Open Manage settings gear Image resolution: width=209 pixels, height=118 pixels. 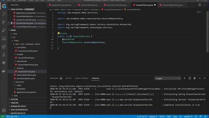(4, 110)
